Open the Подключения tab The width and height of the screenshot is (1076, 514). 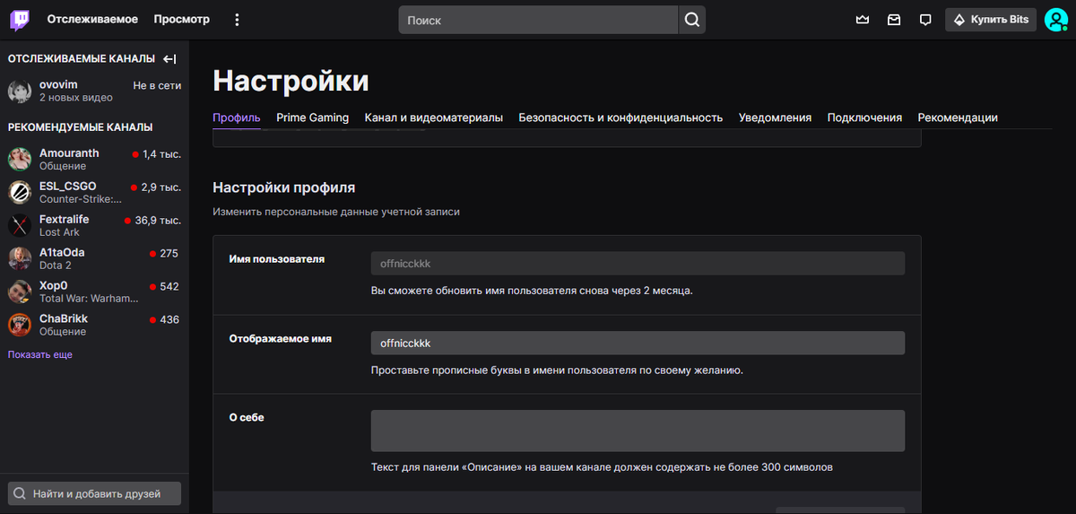click(864, 118)
